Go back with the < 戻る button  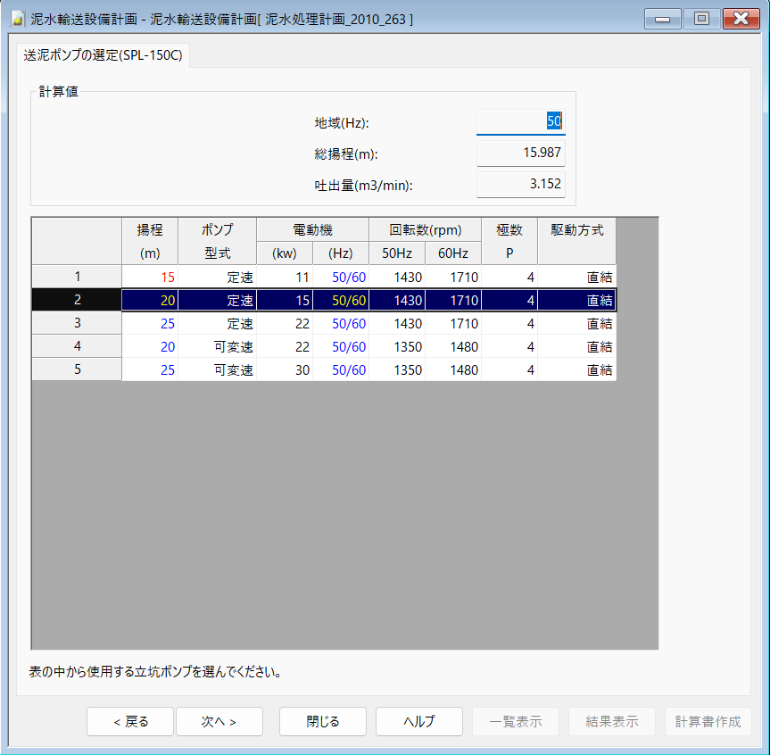(130, 722)
